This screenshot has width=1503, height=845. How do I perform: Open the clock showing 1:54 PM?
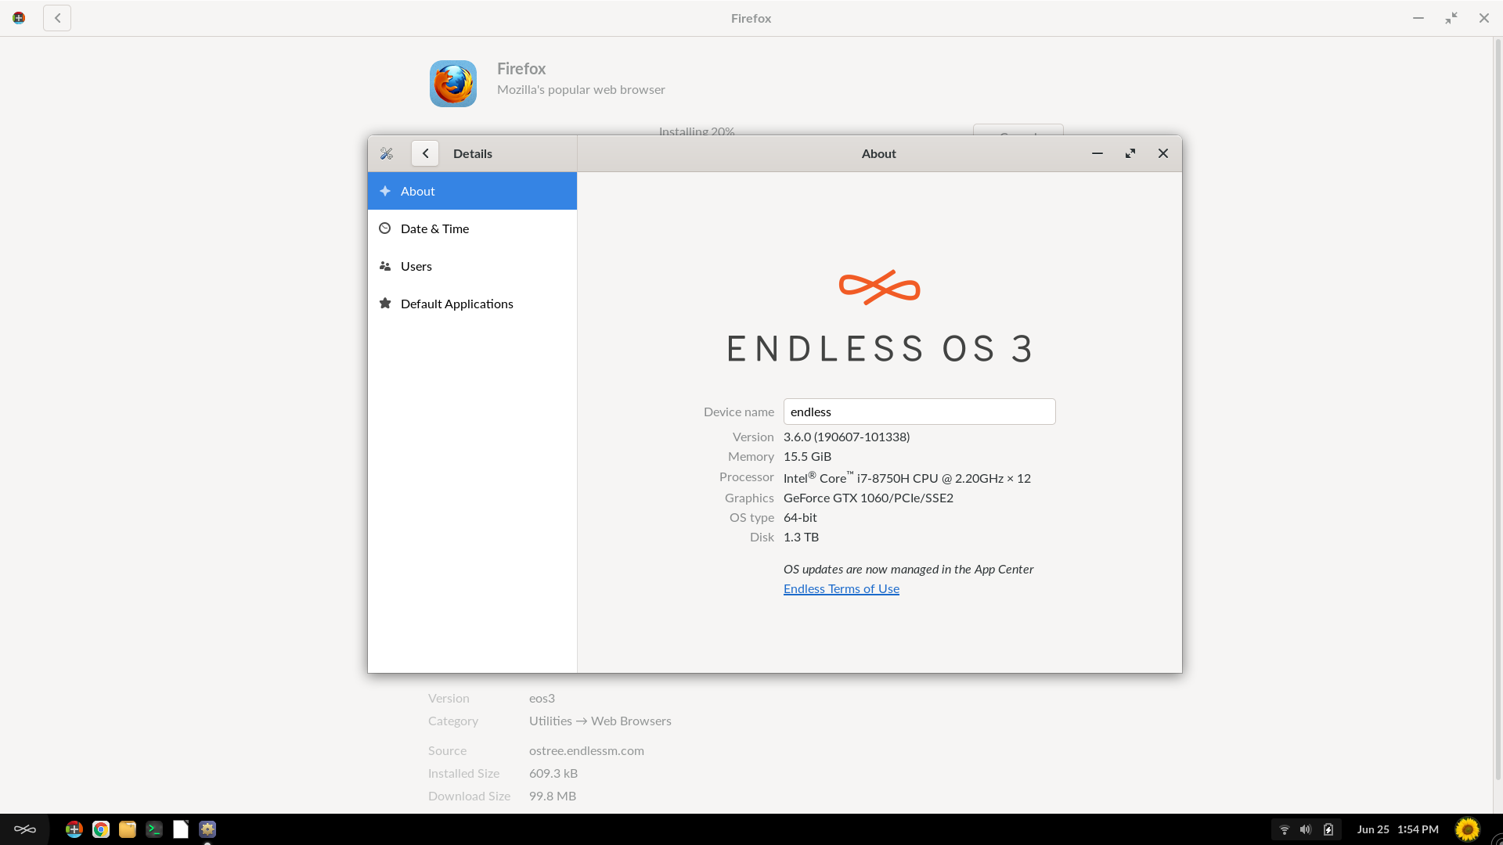[1397, 829]
